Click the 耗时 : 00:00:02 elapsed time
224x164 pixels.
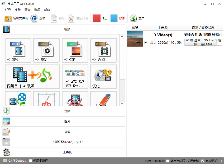click(x=155, y=161)
